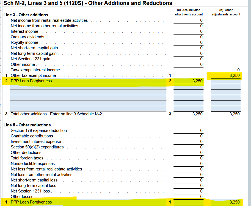The height and width of the screenshot is (209, 251).
Task: Select the Other losses amount cell
Action: 188,197
